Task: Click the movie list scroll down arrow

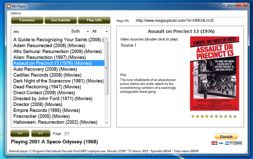Action: [x=106, y=123]
